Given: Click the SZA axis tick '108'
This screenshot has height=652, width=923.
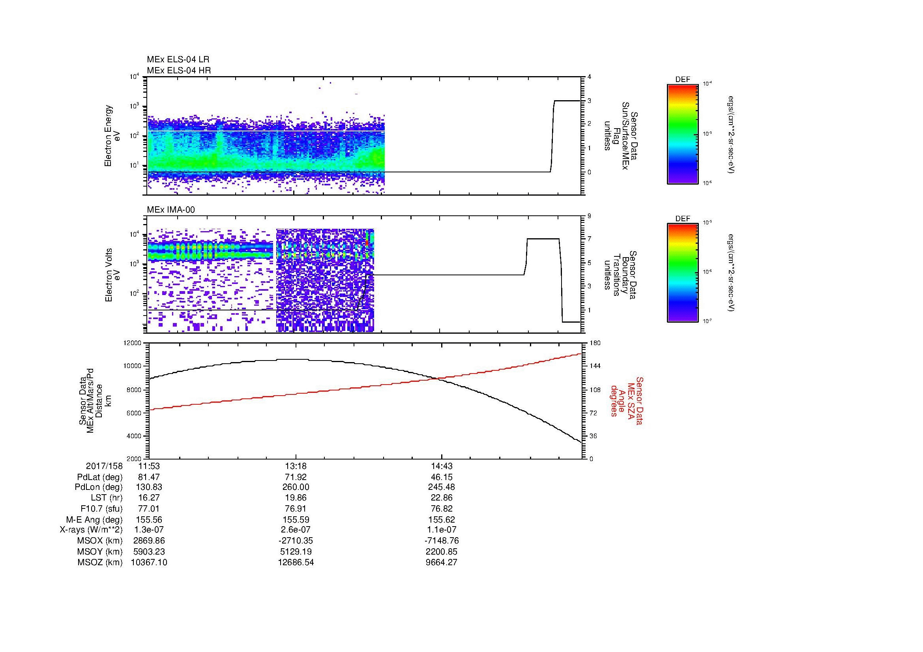Looking at the screenshot, I should 594,390.
